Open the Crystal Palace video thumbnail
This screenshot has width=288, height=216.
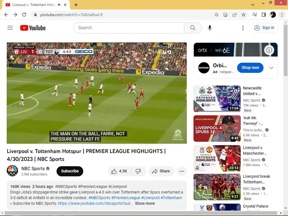[217, 207]
